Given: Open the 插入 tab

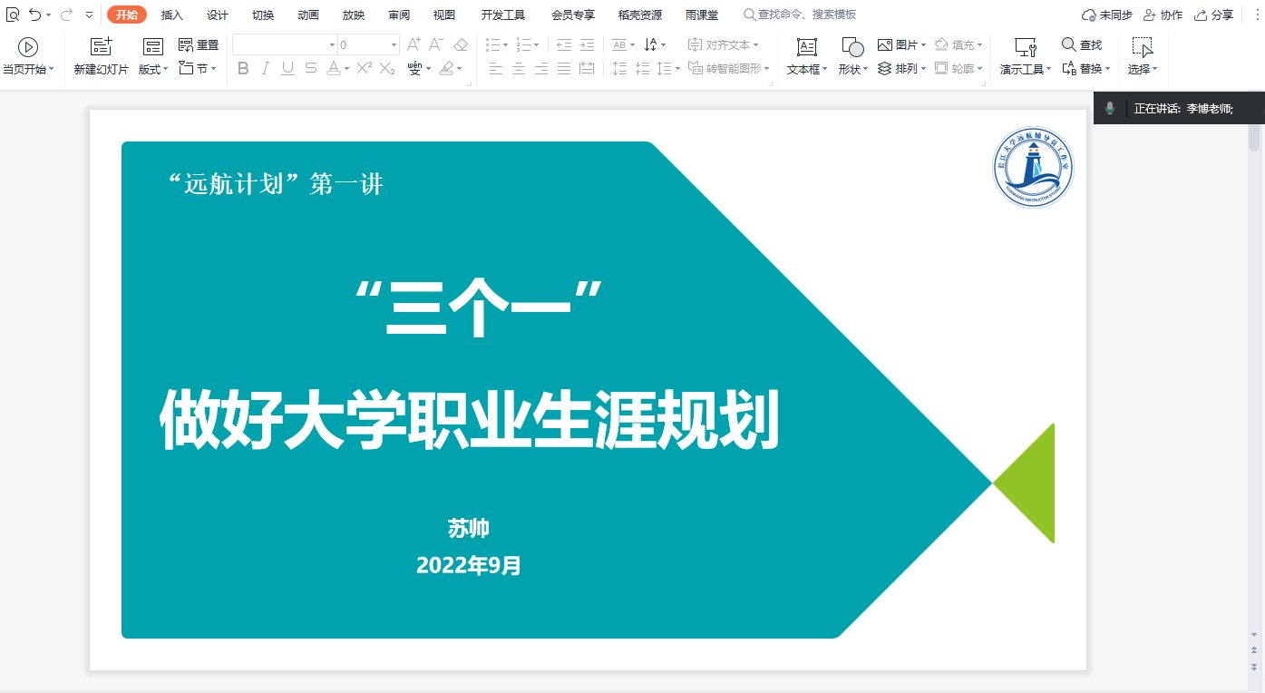Looking at the screenshot, I should click(172, 15).
